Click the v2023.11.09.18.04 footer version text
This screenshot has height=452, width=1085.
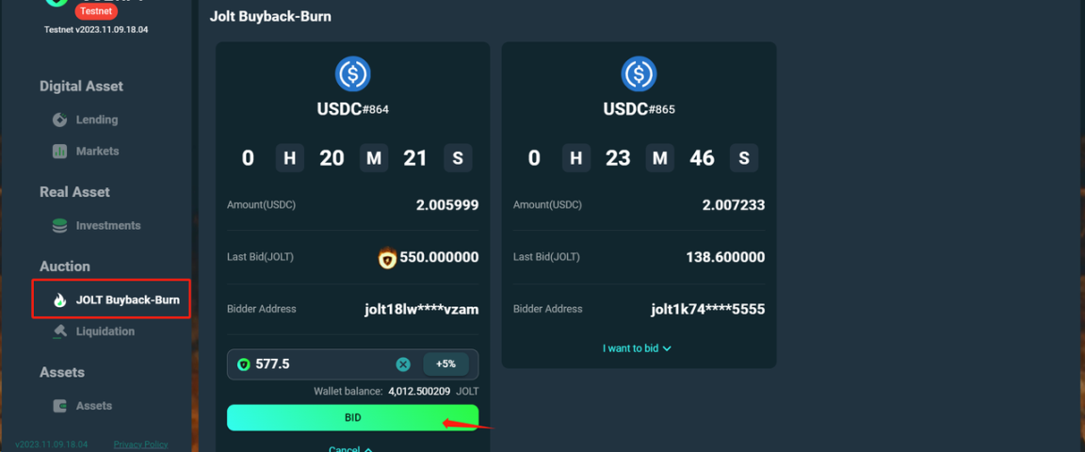(x=51, y=444)
